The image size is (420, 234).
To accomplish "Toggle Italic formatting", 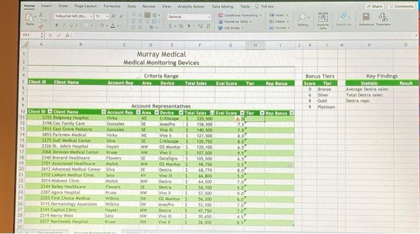I will pyautogui.click(x=64, y=25).
